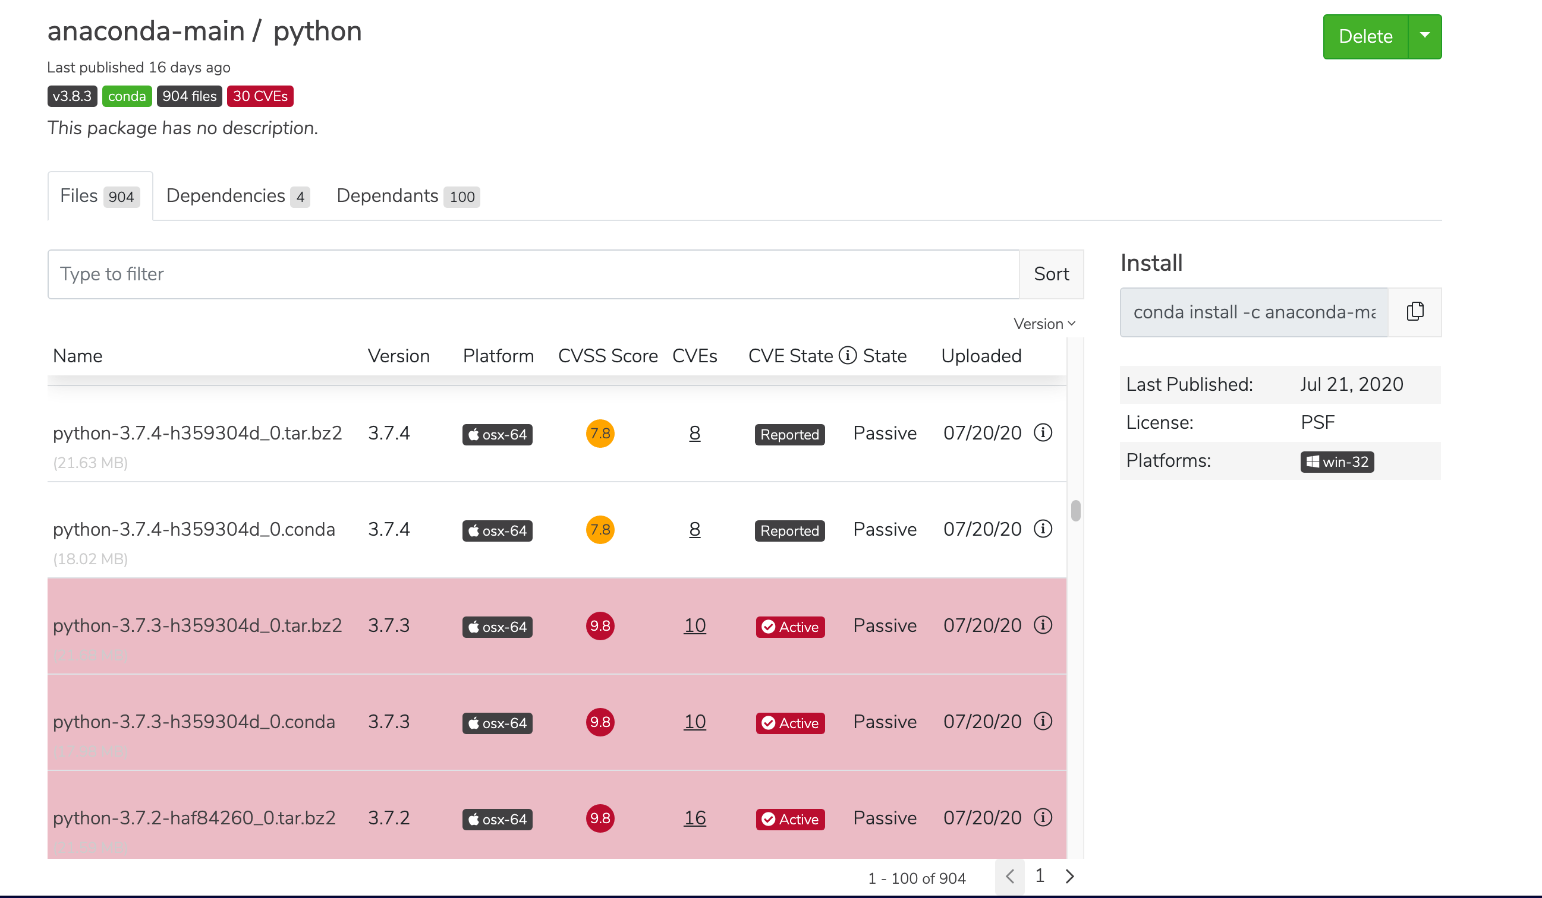Switch to the Dependencies tab
1542x898 pixels.
click(x=238, y=195)
